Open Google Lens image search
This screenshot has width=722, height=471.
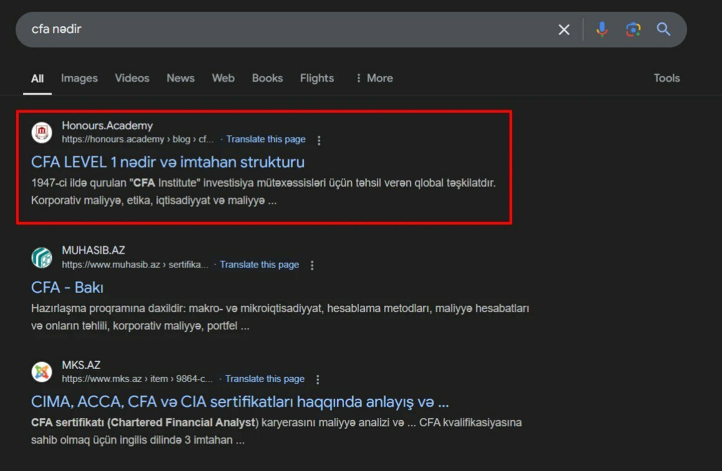point(633,29)
